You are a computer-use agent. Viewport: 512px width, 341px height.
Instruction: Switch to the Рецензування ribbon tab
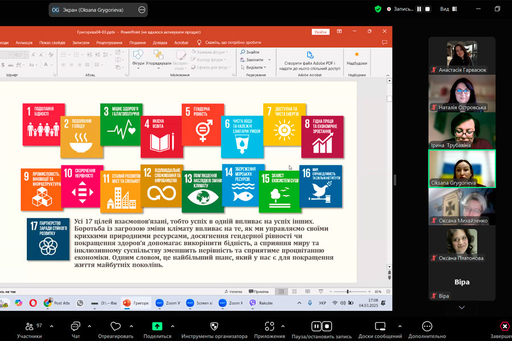[109, 43]
